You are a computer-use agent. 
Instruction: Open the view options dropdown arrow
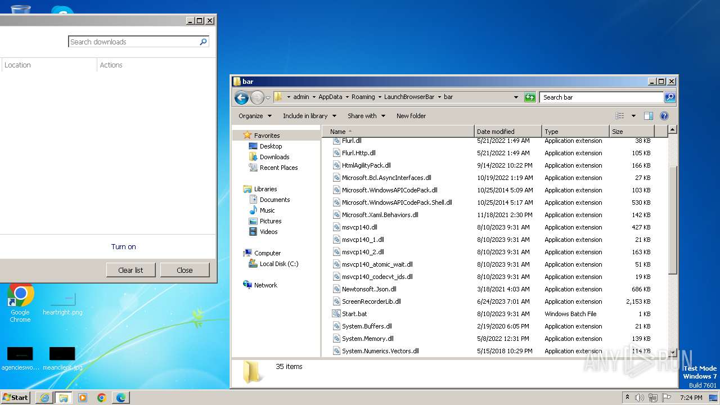[x=633, y=116]
